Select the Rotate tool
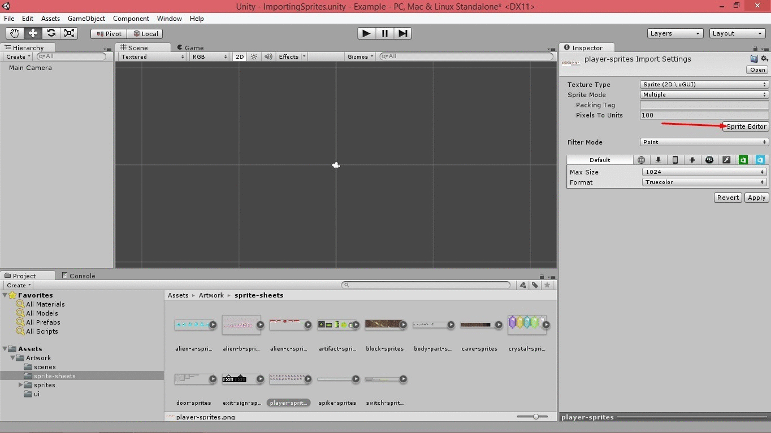 (x=51, y=33)
